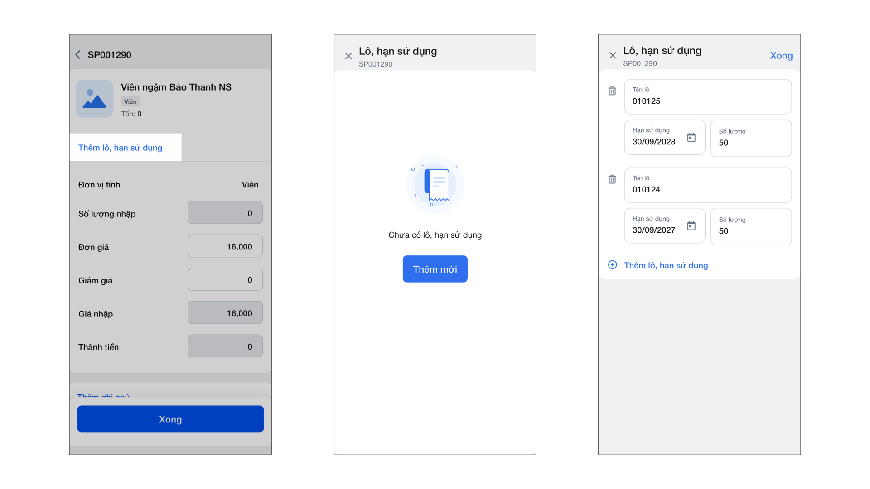Screen dimensions: 870x489
Task: Click plus icon to add another batch
Action: [x=612, y=265]
